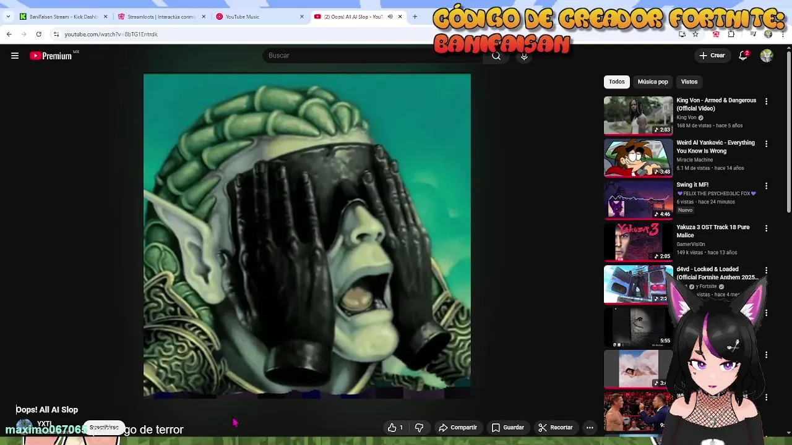The width and height of the screenshot is (792, 445).
Task: Select the Música pop filter chip
Action: (x=653, y=82)
